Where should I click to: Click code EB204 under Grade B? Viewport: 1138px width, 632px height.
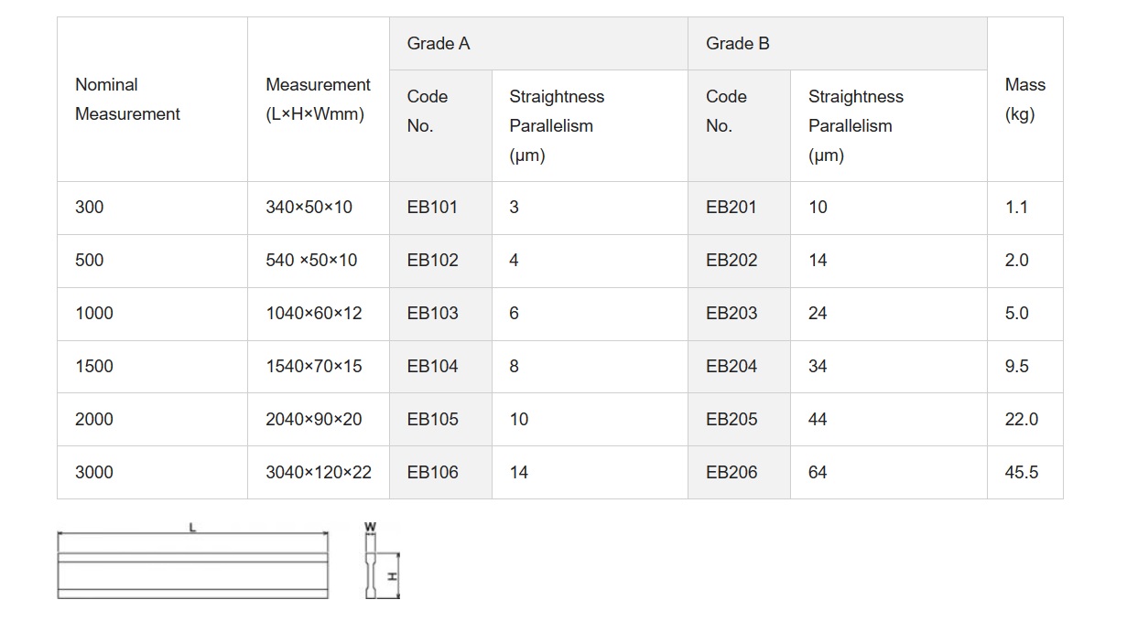tap(732, 366)
